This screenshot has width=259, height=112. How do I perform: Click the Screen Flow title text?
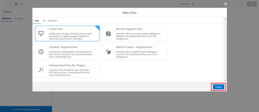pyautogui.click(x=56, y=29)
